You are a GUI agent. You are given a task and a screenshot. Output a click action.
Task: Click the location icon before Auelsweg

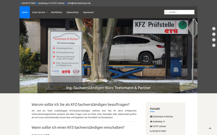click(37, 3)
